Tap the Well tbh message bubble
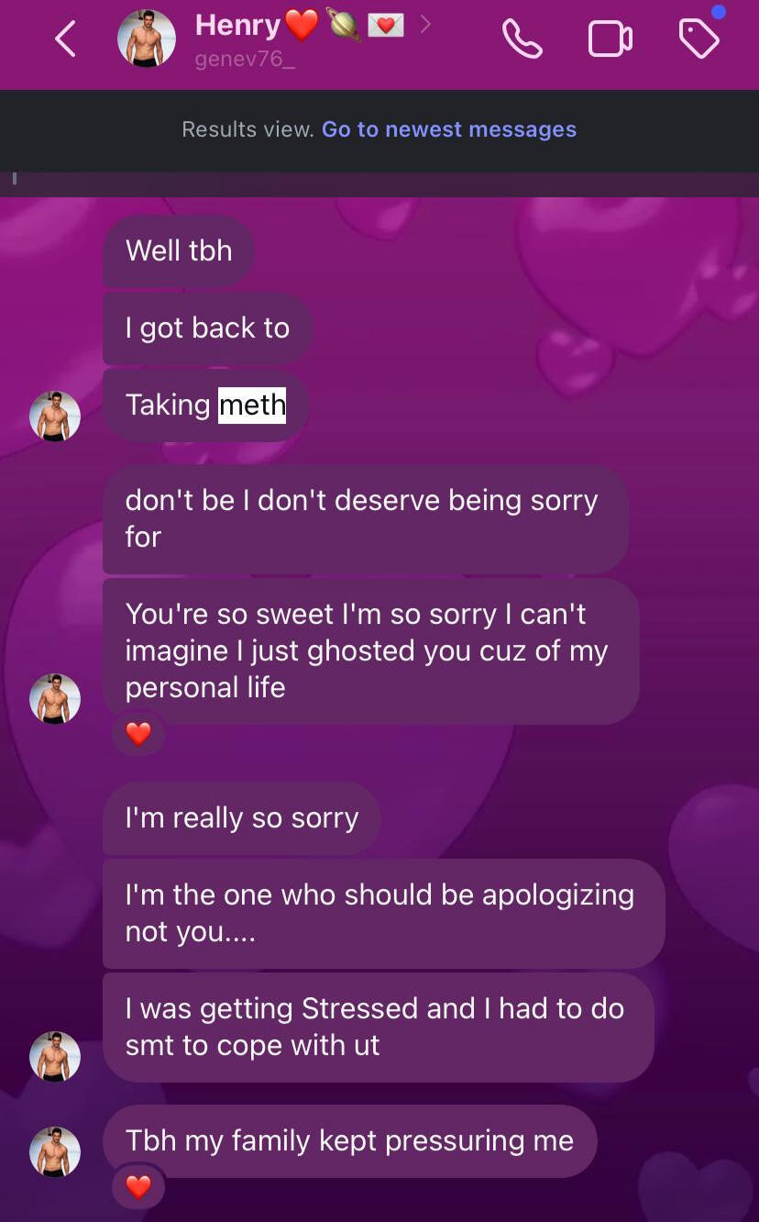The width and height of the screenshot is (759, 1222). (179, 250)
